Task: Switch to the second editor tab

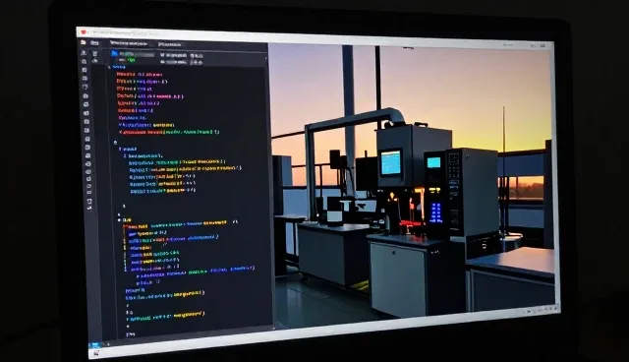Action: (169, 44)
